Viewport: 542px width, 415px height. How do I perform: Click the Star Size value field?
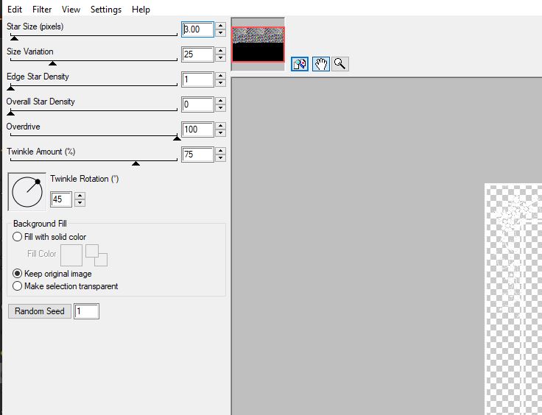pyautogui.click(x=197, y=29)
